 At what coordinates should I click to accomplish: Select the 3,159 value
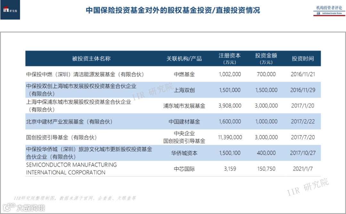230,169
